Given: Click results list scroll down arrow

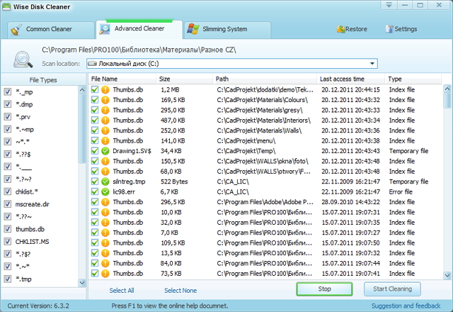Looking at the screenshot, I should pyautogui.click(x=447, y=275).
